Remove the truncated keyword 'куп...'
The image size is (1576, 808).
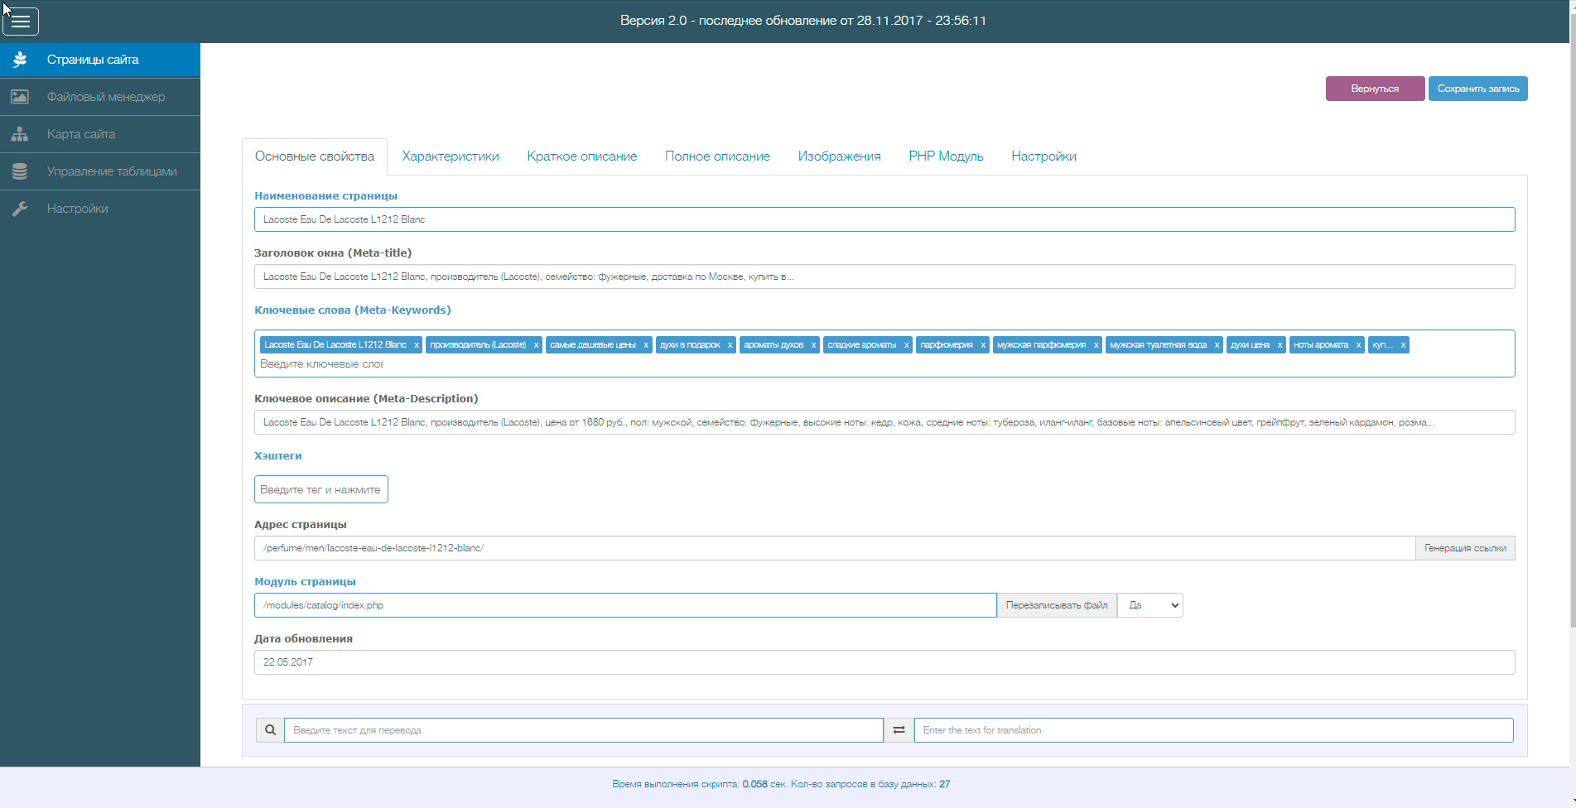tap(1403, 345)
